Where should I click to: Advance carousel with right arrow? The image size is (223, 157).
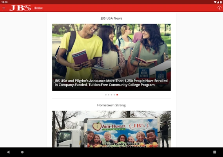coord(167,57)
